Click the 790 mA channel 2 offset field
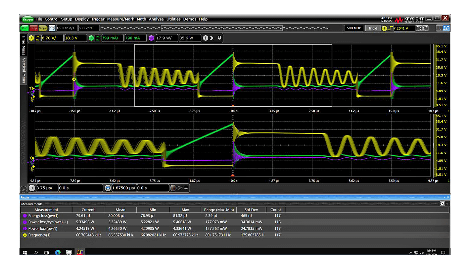This screenshot has height=269, width=470. point(135,38)
